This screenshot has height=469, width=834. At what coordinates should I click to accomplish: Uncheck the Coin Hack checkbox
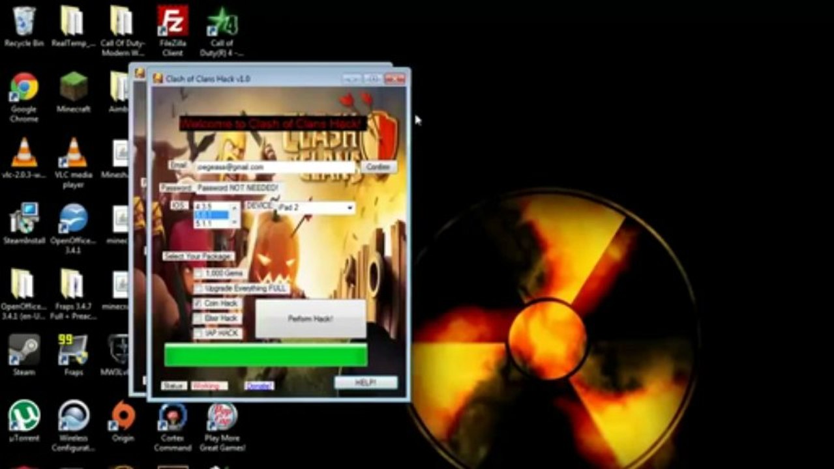click(198, 304)
